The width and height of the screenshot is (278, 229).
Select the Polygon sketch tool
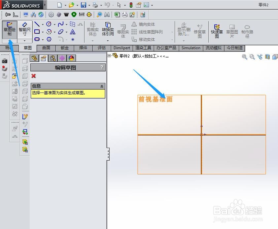point(49,39)
